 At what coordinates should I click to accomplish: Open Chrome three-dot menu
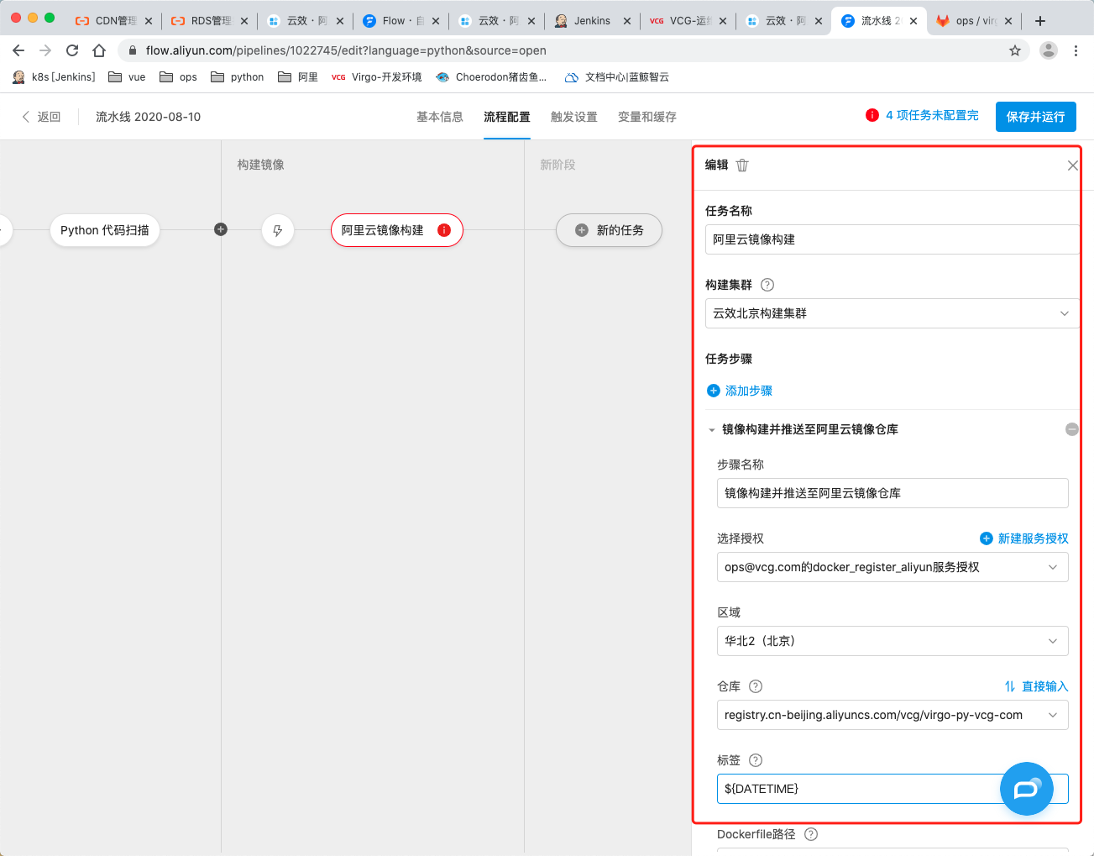click(1076, 50)
